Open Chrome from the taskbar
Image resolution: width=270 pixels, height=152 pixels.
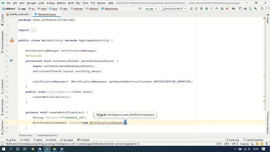click(x=32, y=149)
